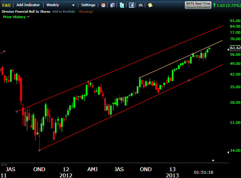Viewport: 241px width, 178px height.
Task: Click the 21.00 price axis label
Action: (x=235, y=123)
